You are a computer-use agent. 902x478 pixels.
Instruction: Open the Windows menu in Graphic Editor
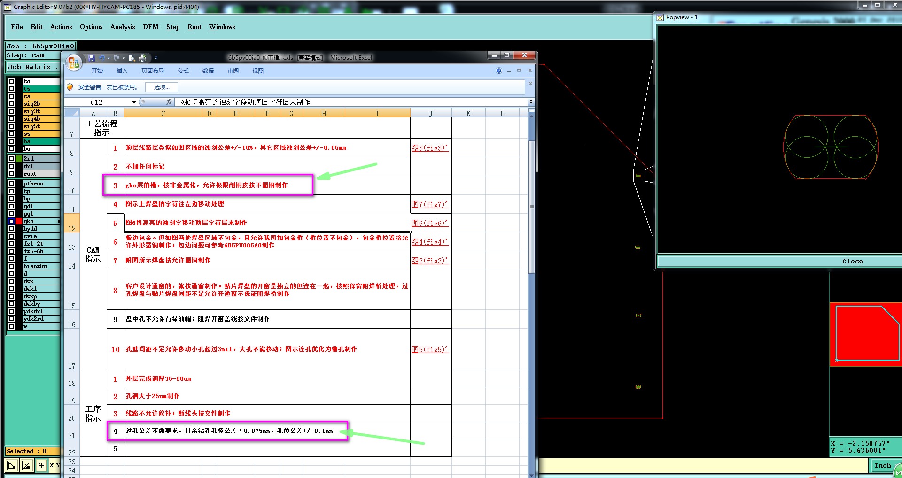222,27
